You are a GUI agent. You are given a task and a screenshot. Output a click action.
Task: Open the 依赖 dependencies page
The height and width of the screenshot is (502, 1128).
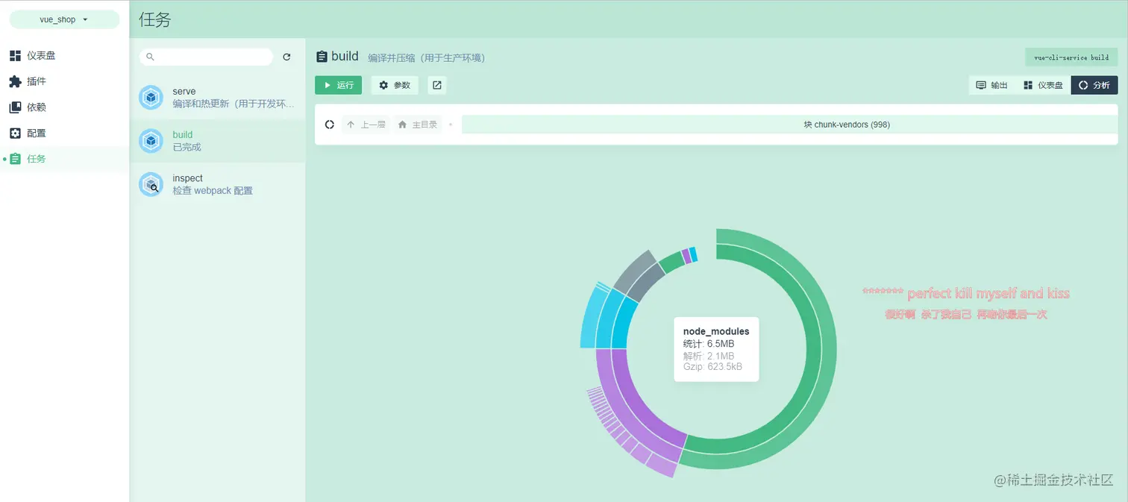pos(64,107)
